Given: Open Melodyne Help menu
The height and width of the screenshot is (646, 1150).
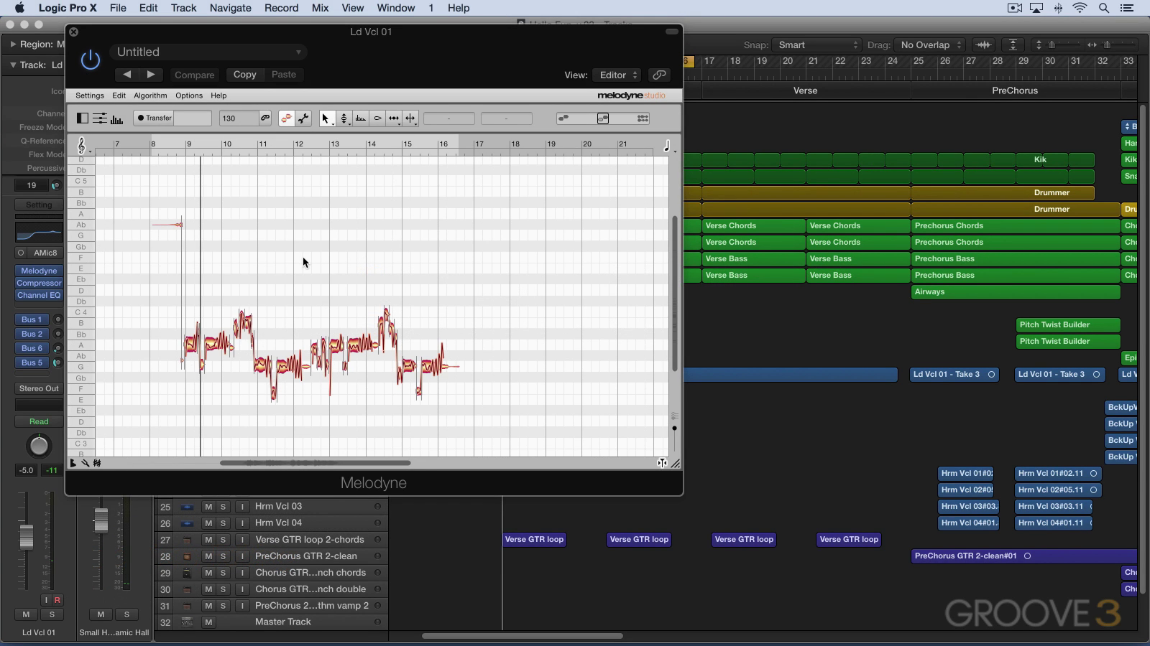Looking at the screenshot, I should click(218, 95).
